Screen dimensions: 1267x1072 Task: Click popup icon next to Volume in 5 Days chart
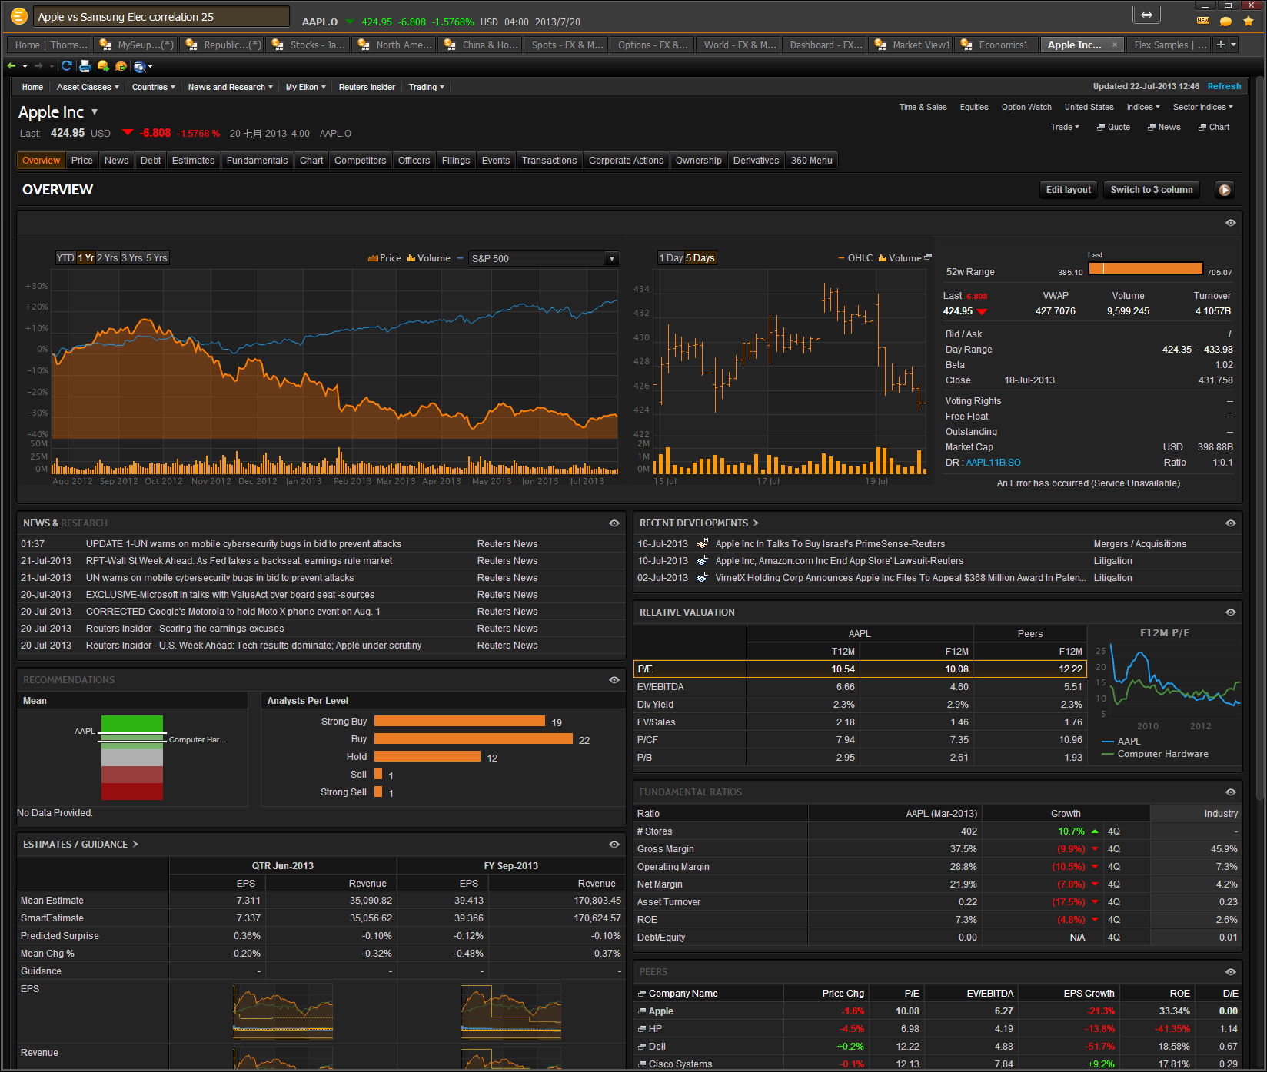tap(928, 257)
